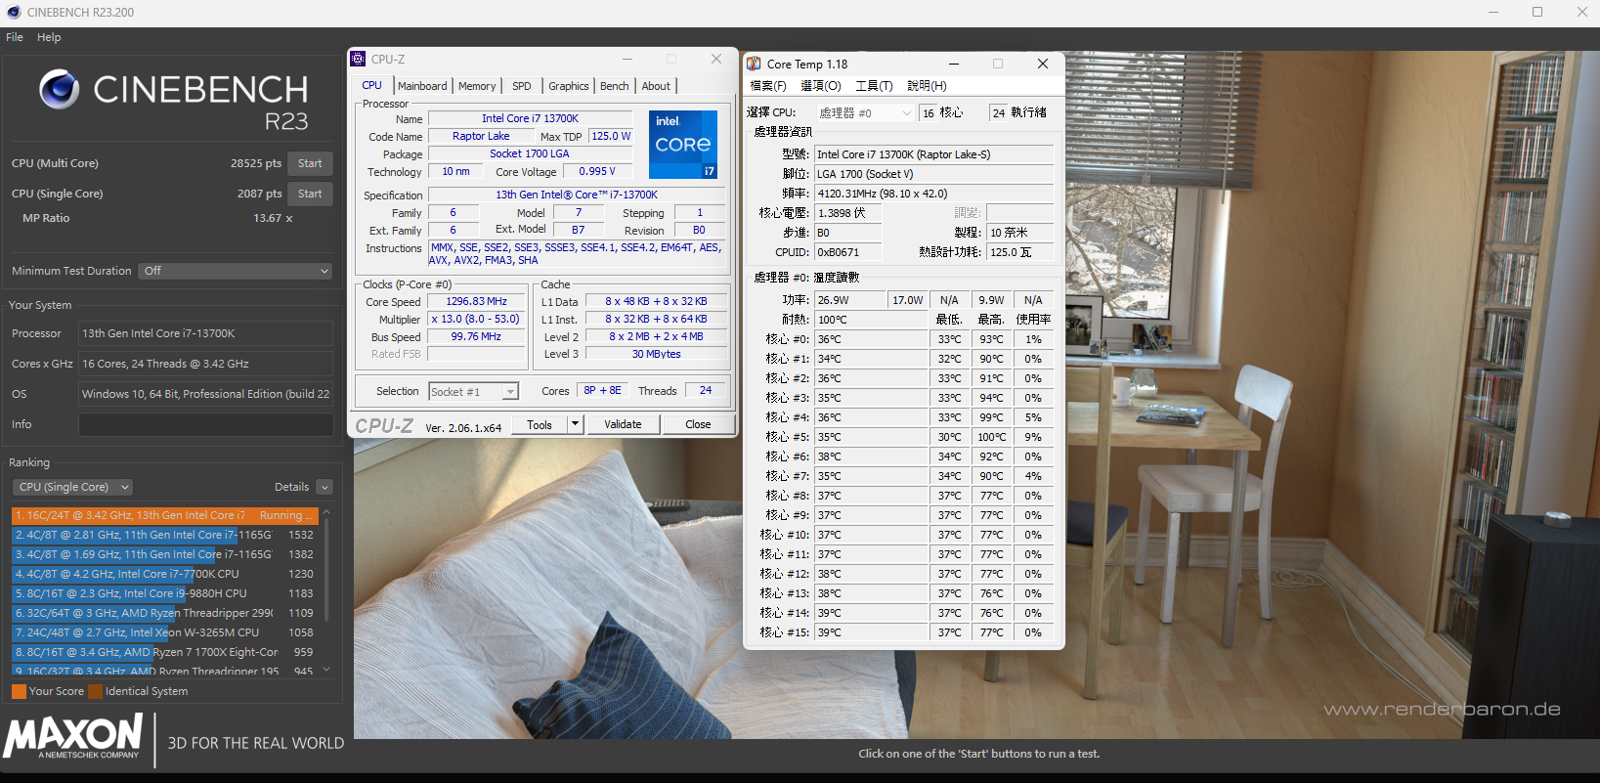Click the Validate button in CPU-Z
Image resolution: width=1600 pixels, height=783 pixels.
pyautogui.click(x=623, y=424)
